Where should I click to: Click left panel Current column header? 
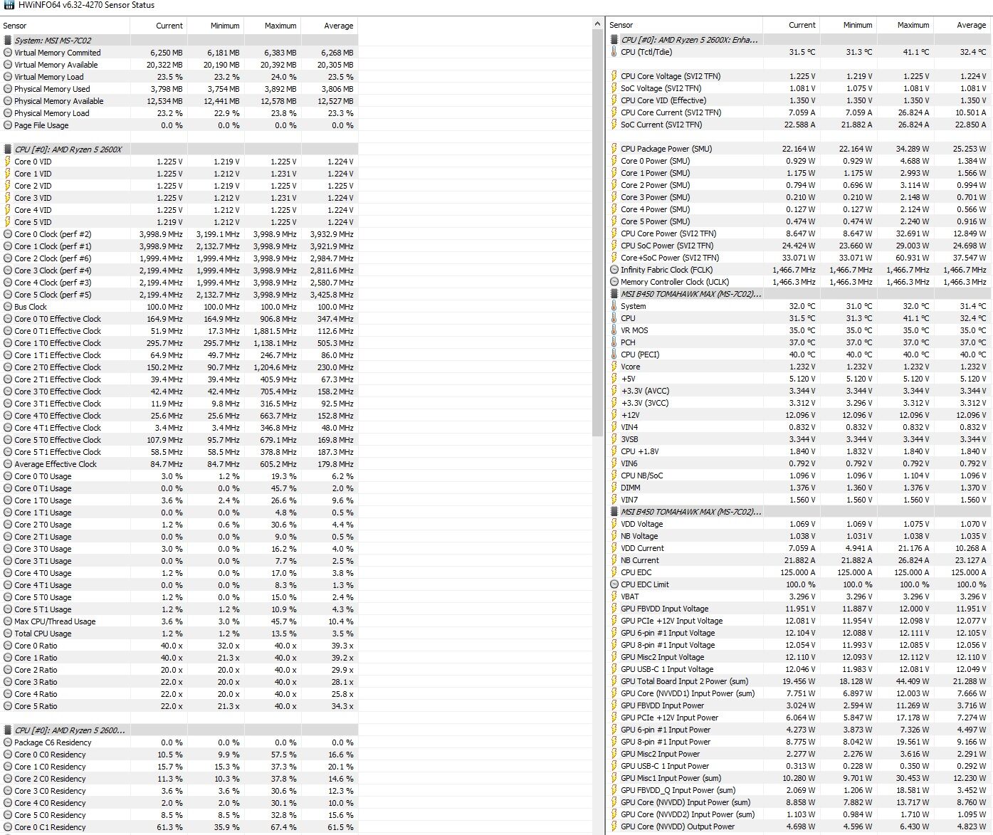(x=158, y=26)
